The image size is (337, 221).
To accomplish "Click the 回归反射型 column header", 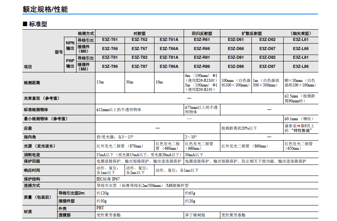I will click(202, 33).
